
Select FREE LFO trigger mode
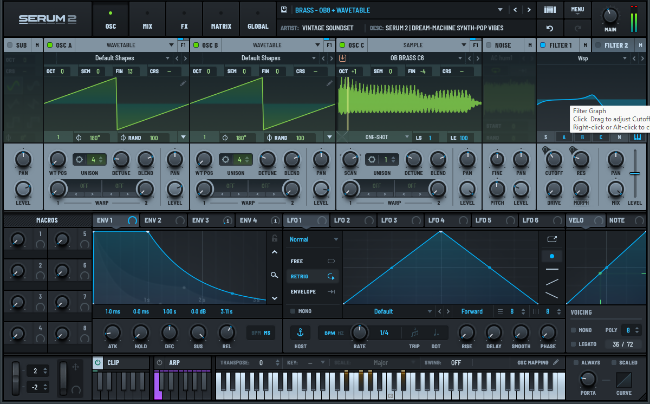click(313, 261)
